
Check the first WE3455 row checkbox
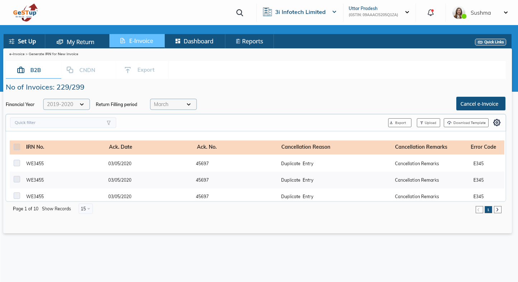(x=17, y=163)
